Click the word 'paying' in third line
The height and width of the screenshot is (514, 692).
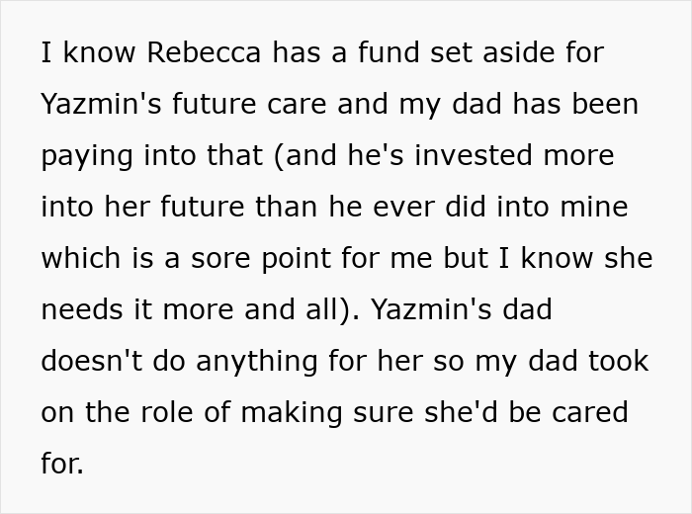[87, 157]
